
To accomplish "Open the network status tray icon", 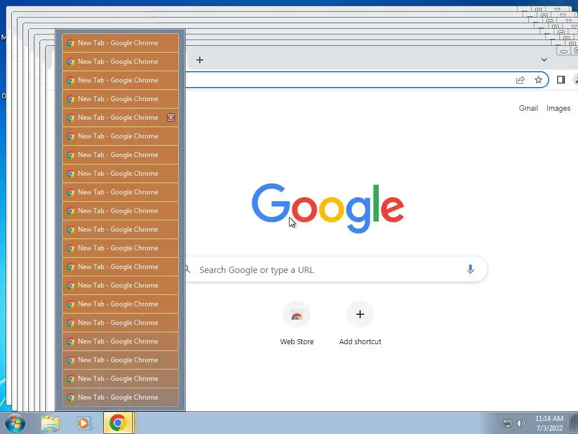I will (507, 423).
